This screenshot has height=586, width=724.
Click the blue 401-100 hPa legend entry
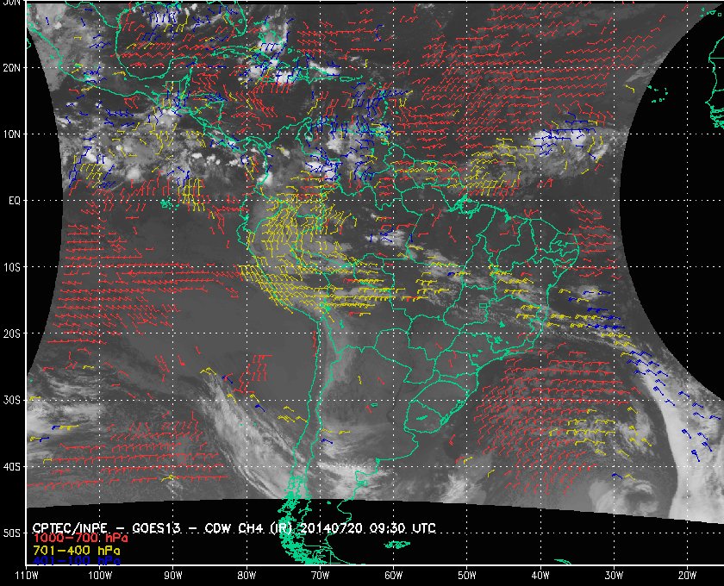[x=76, y=562]
